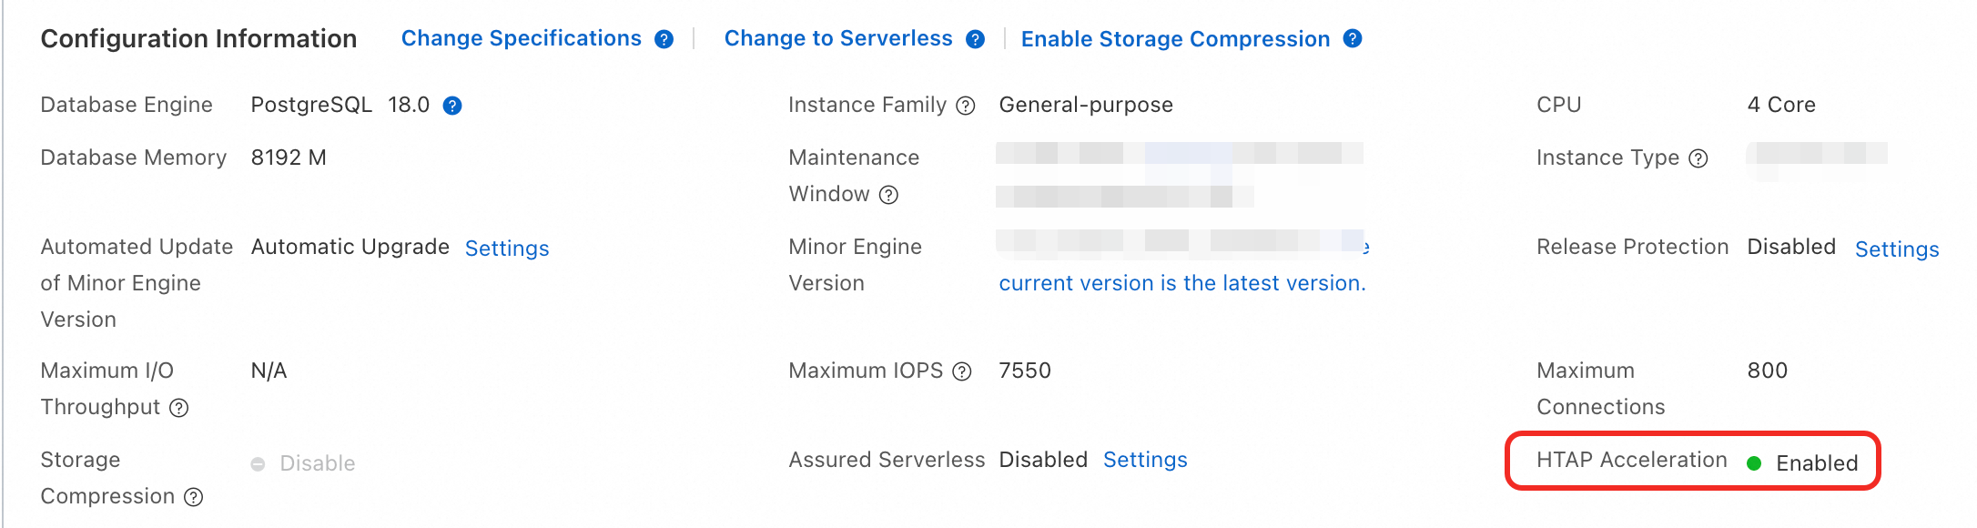
Task: Click the green HTAP Acceleration Enabled indicator
Action: pyautogui.click(x=1803, y=463)
